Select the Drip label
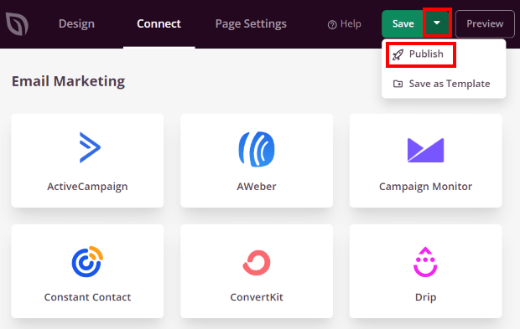Image resolution: width=520 pixels, height=329 pixels. [425, 297]
